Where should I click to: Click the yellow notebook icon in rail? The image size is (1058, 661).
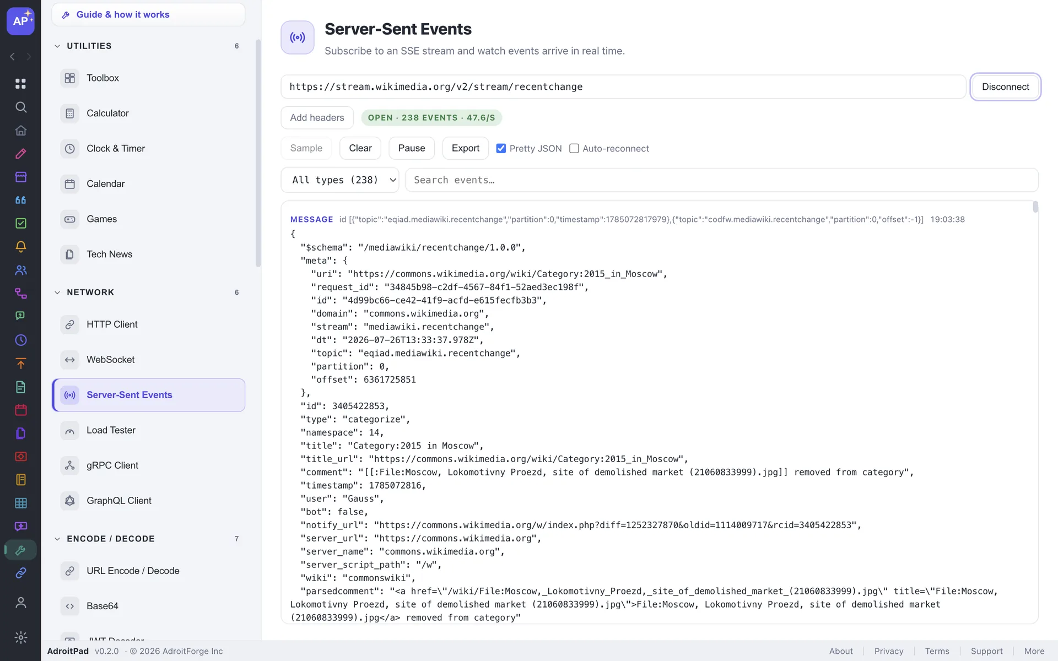point(20,480)
